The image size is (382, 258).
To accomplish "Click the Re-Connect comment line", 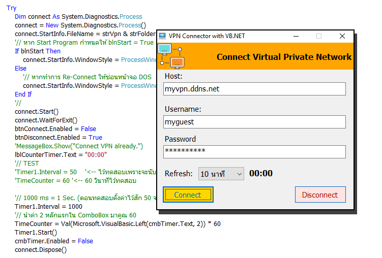I will pyautogui.click(x=87, y=77).
